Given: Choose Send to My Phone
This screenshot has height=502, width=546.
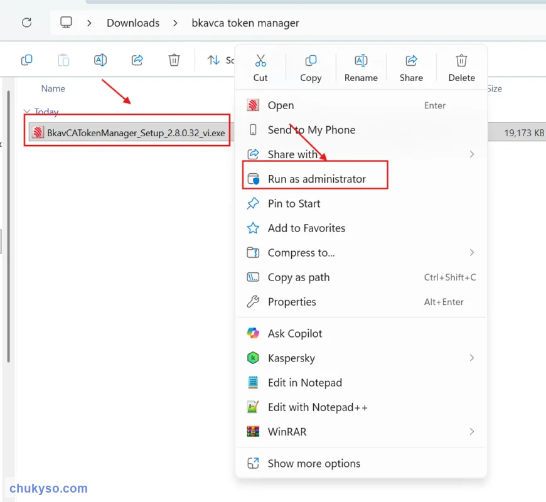Looking at the screenshot, I should coord(361,130).
